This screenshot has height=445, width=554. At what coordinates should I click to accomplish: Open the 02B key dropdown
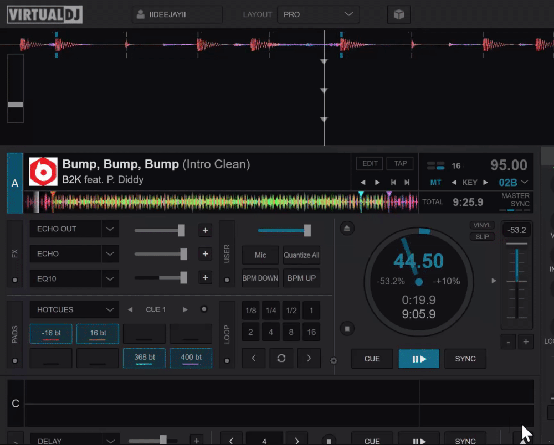coord(525,182)
